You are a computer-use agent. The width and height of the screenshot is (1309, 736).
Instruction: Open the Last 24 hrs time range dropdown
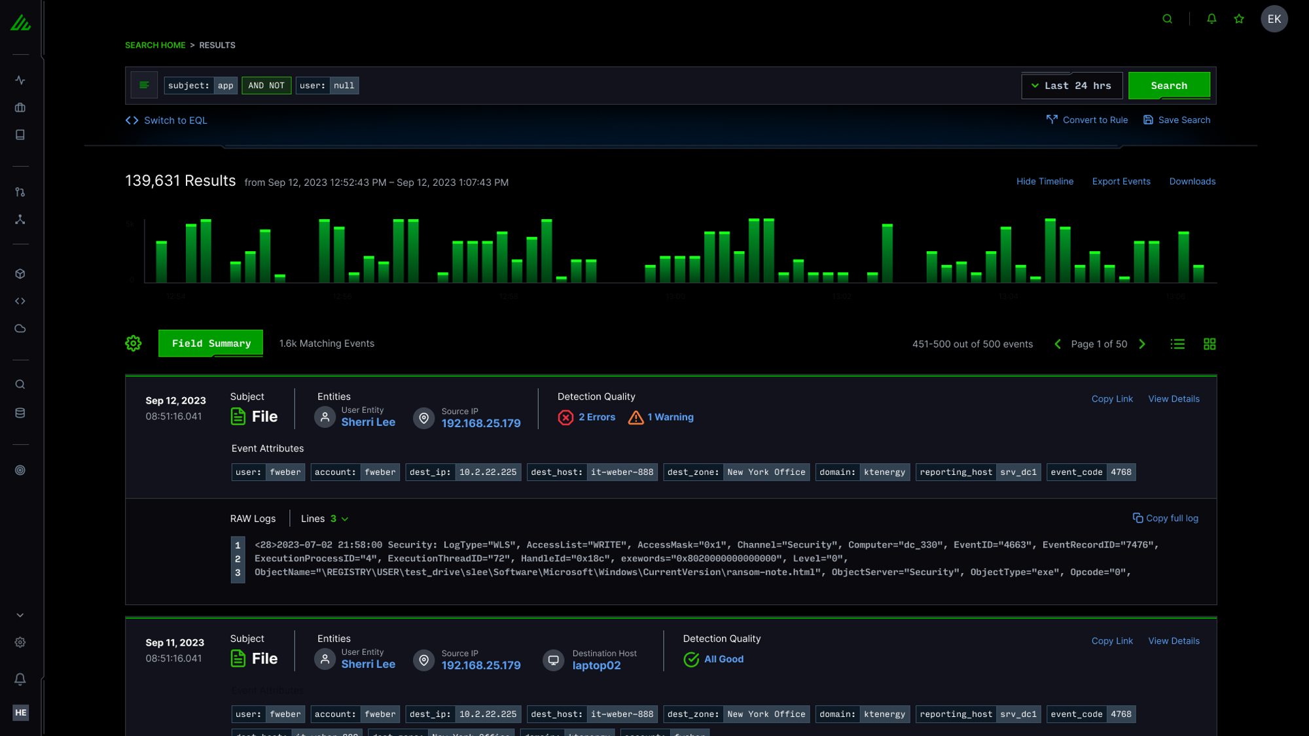1072,86
